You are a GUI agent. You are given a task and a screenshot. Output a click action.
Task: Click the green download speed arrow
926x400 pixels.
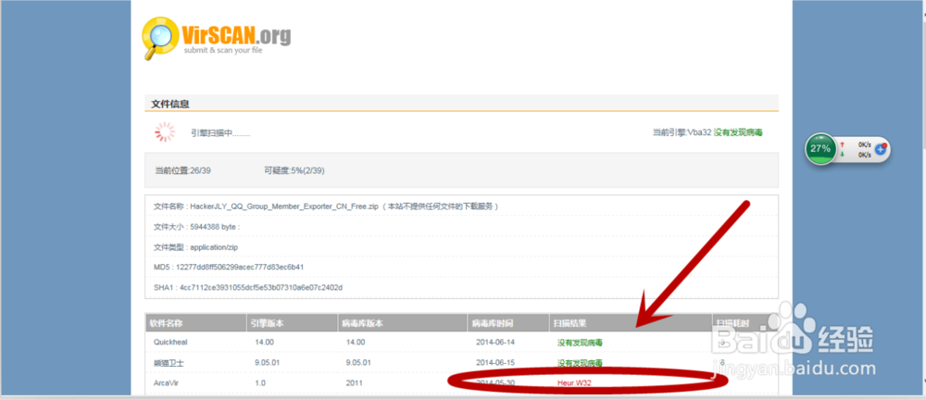[x=842, y=155]
